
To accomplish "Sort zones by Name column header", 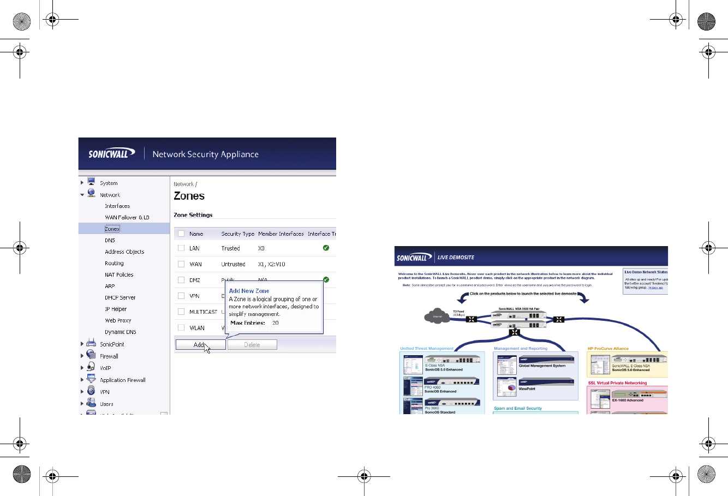I will (196, 234).
